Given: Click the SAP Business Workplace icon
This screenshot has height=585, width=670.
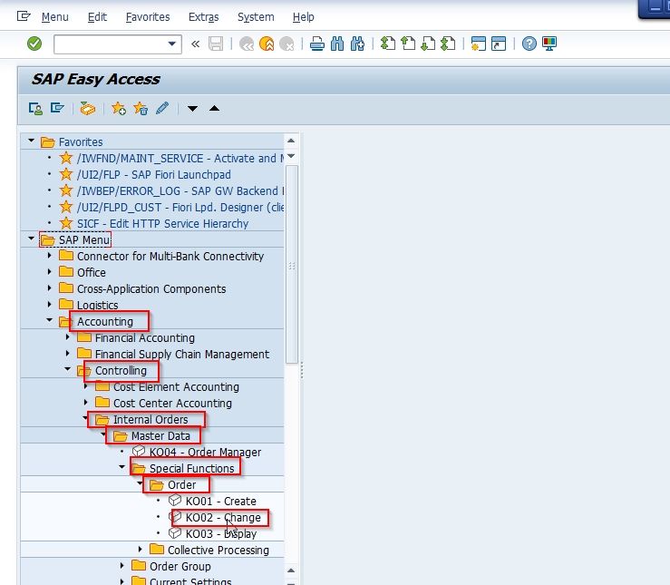Looking at the screenshot, I should (x=88, y=109).
